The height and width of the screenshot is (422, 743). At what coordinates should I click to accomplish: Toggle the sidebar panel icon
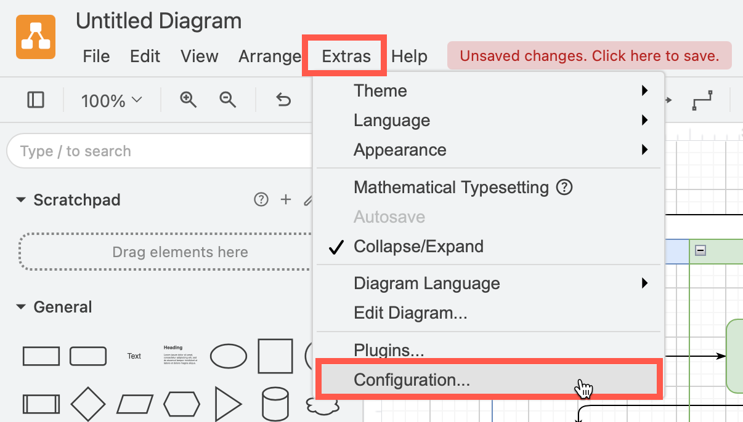(36, 100)
